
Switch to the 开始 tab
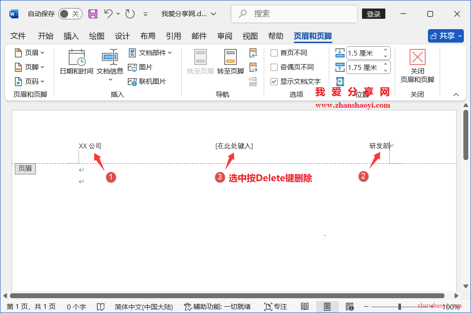click(x=46, y=36)
